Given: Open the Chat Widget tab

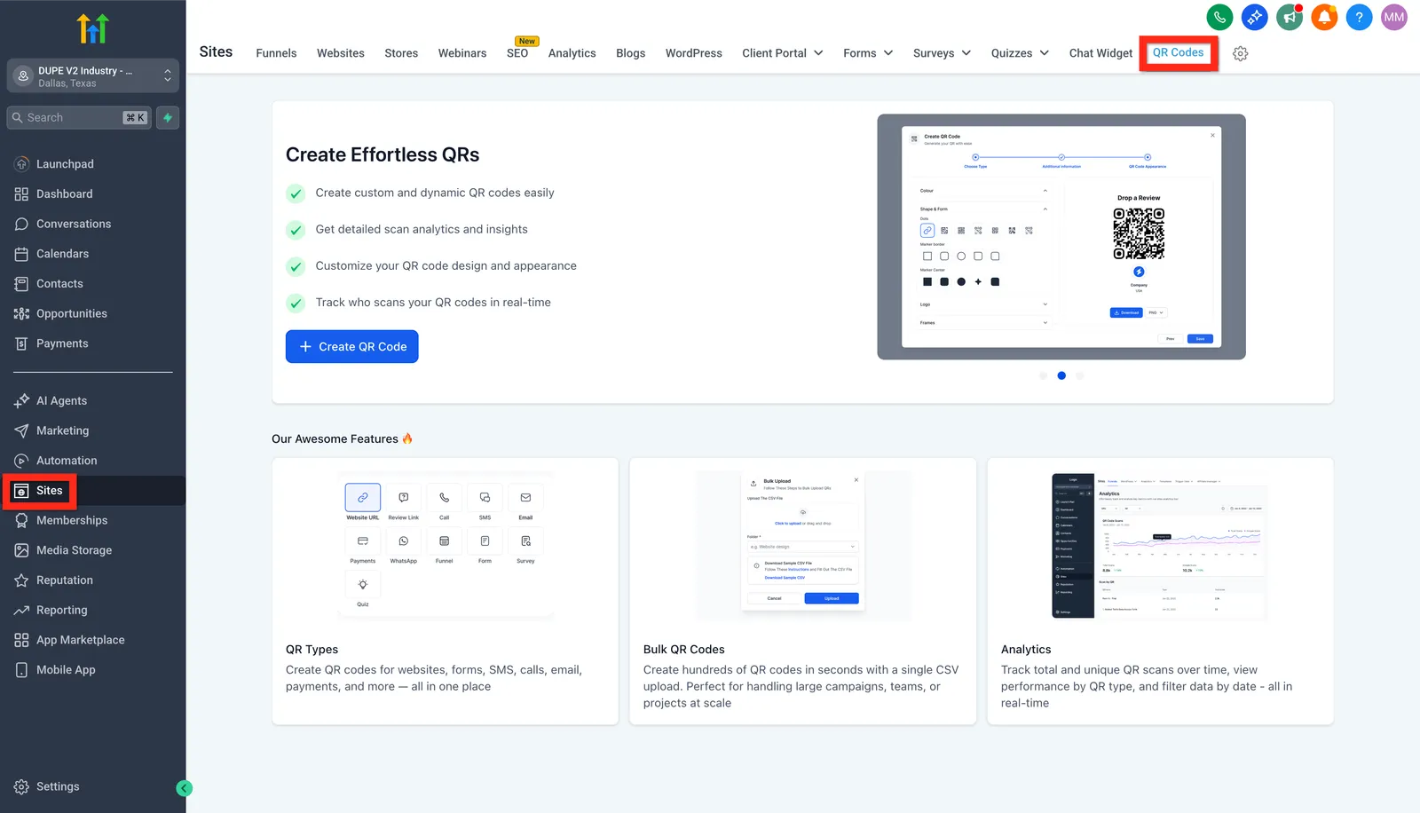Looking at the screenshot, I should [1100, 53].
